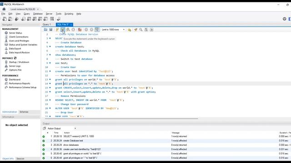Beautify the SQL with the broom icon
The height and width of the screenshot is (163, 291).
pos(135,29)
